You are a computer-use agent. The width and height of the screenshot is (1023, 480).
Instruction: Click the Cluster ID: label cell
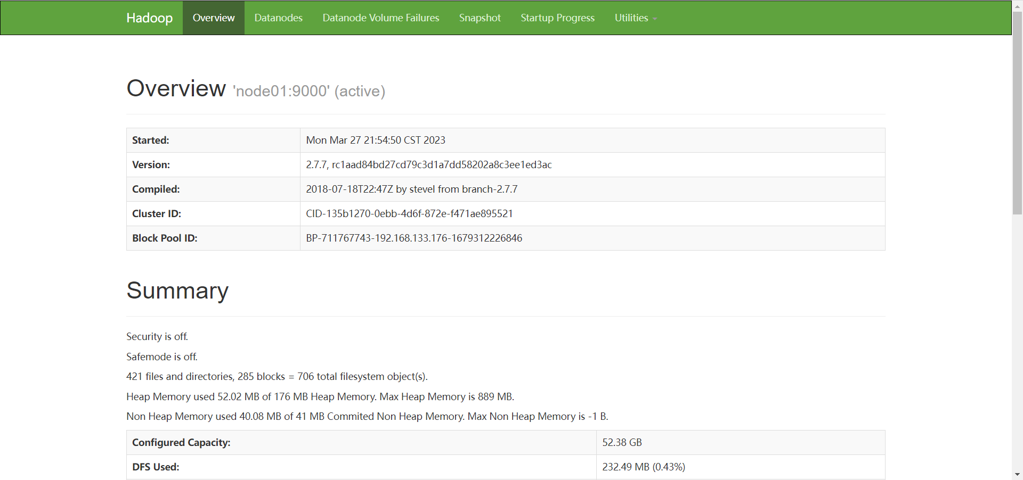[213, 214]
